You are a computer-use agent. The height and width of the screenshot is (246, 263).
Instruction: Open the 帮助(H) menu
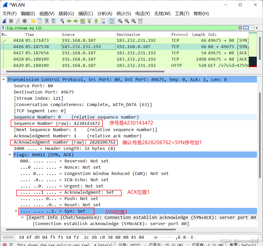pos(201,14)
